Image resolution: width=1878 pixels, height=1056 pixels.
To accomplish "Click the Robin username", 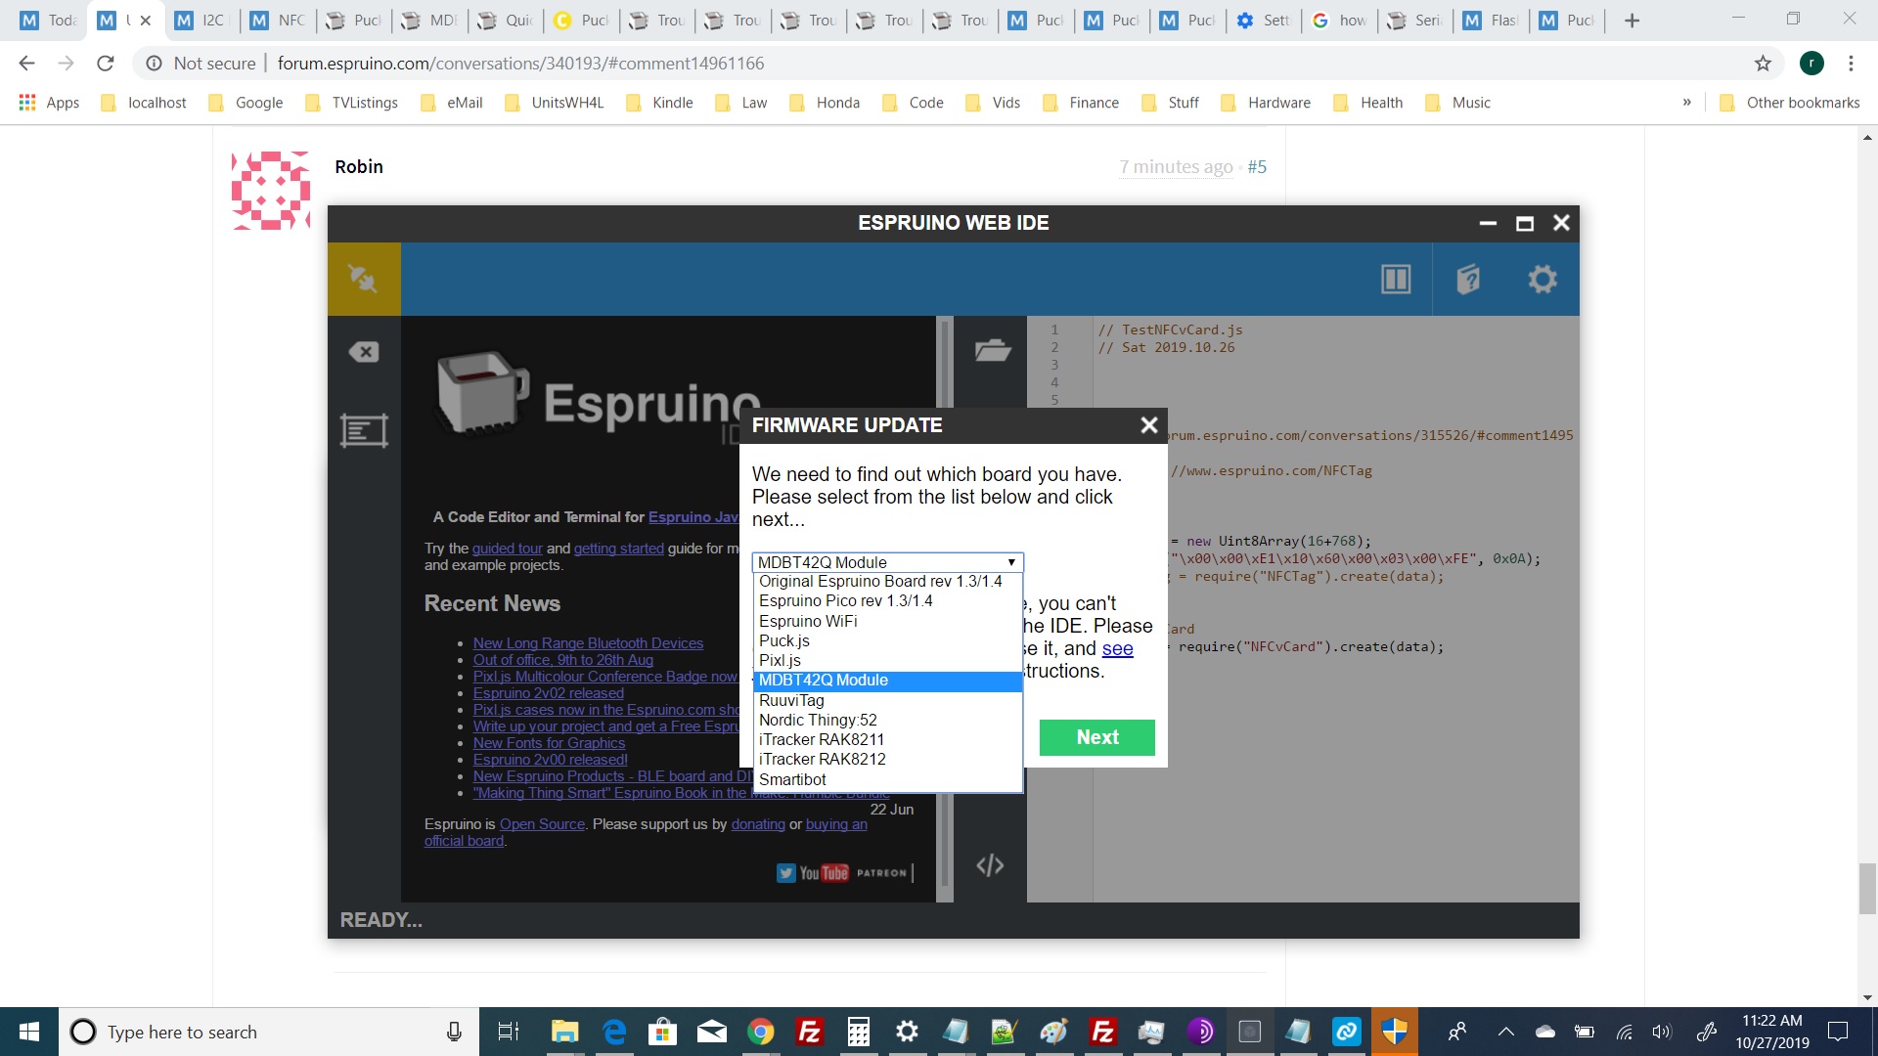I will click(x=359, y=167).
